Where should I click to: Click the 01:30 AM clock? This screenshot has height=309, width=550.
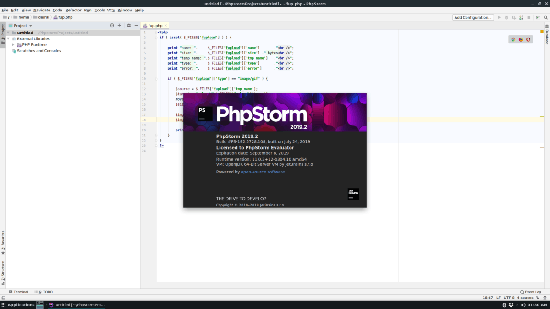(537, 304)
